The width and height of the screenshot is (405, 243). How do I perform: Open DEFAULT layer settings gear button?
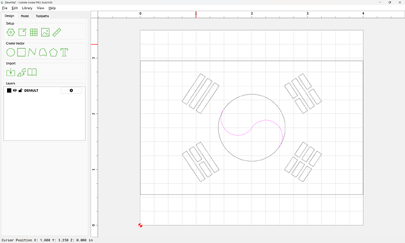71,90
